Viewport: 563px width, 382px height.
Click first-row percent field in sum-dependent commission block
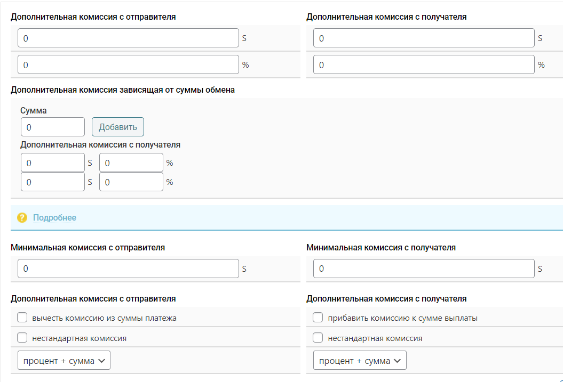pyautogui.click(x=131, y=163)
